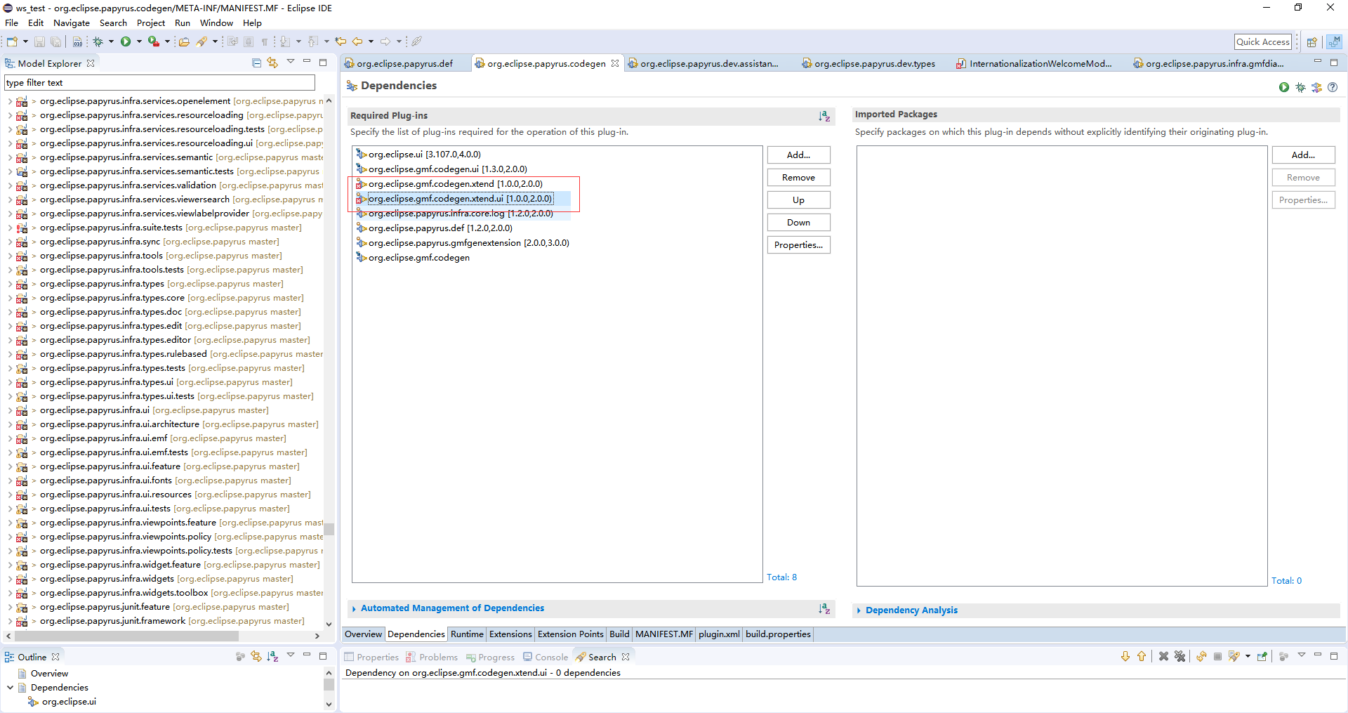
Task: Click the Debug bug icon
Action: tap(98, 41)
